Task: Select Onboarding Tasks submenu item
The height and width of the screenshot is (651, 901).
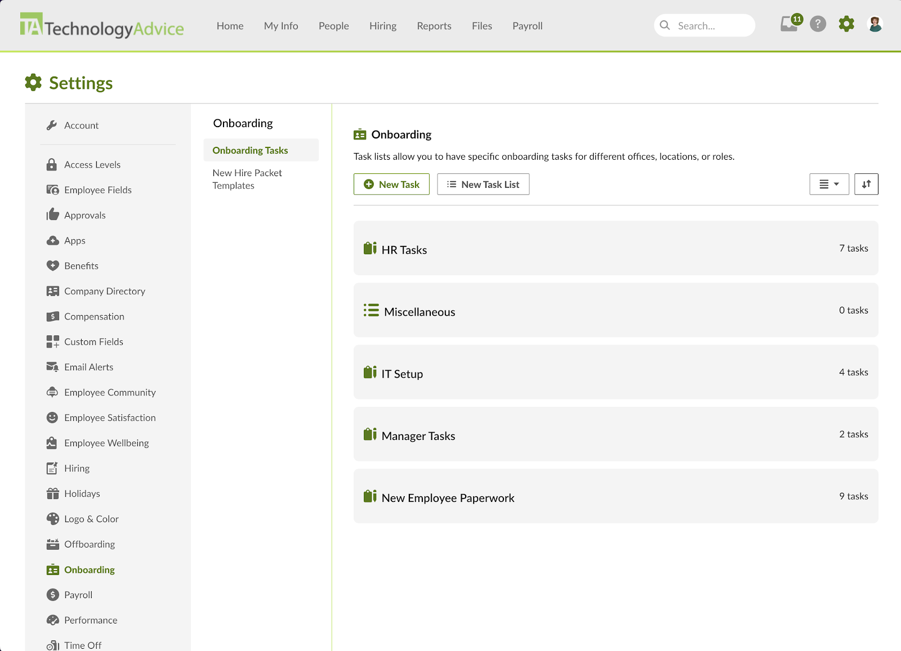Action: [261, 150]
